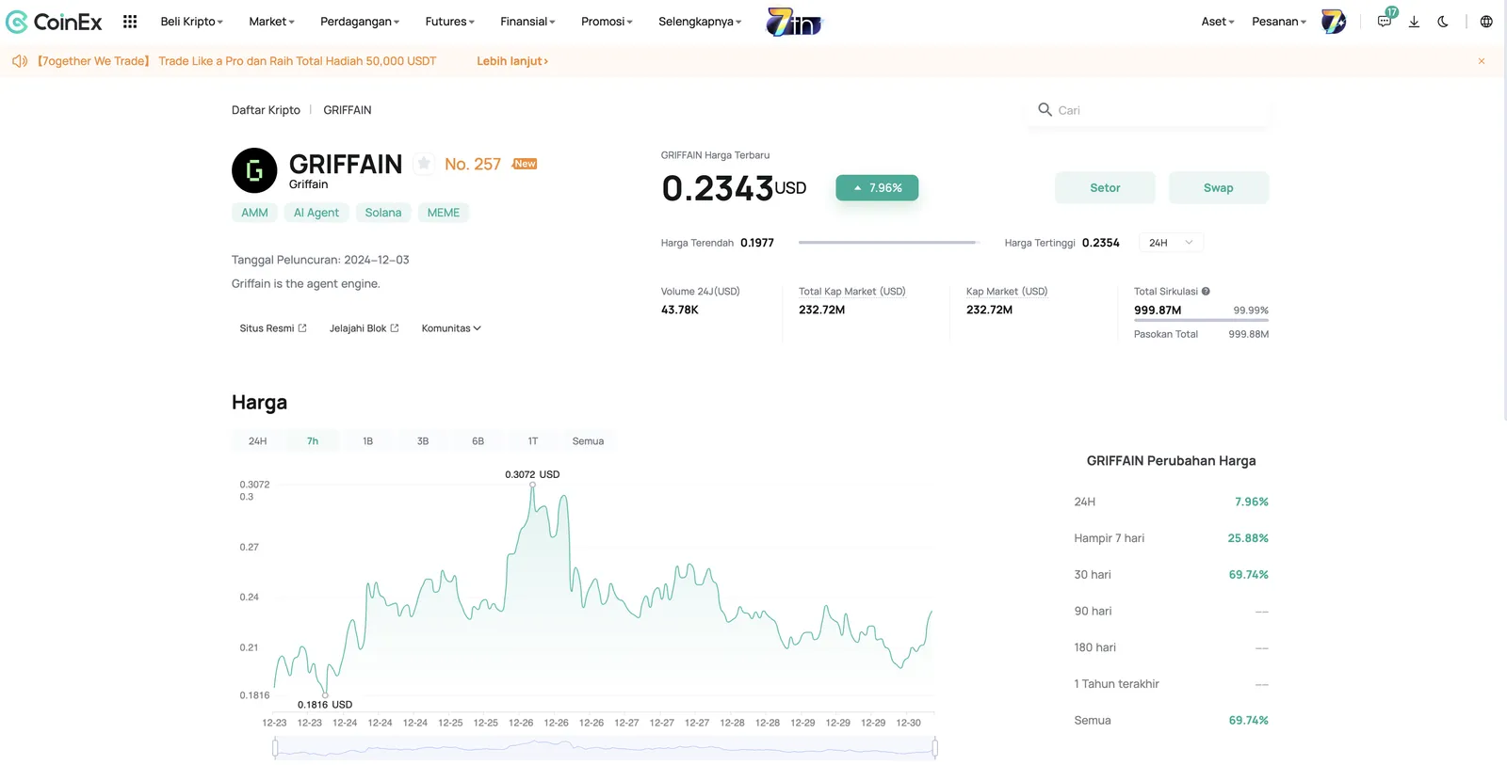Open the messages icon with badge 17

coord(1385,20)
